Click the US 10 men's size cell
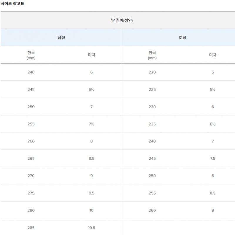 (x=91, y=210)
